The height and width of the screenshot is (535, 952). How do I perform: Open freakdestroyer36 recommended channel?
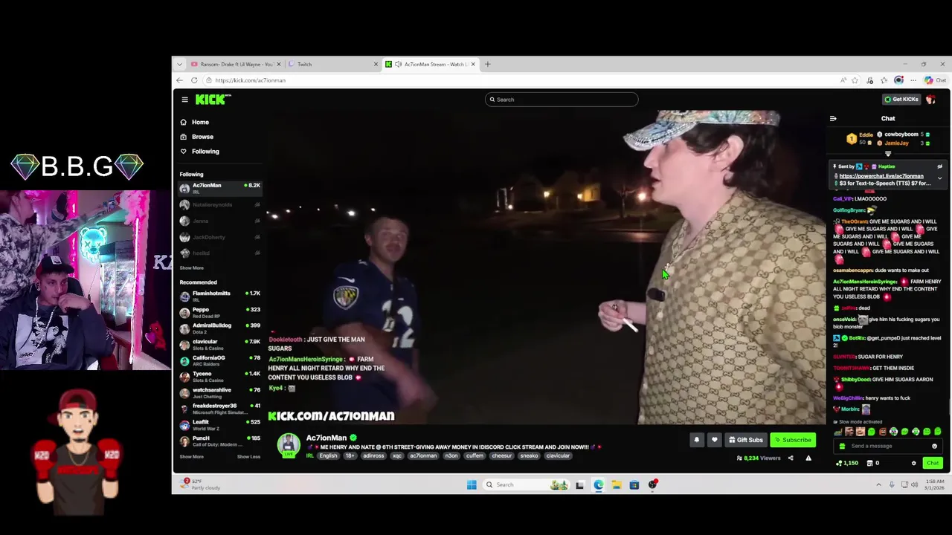(219, 409)
